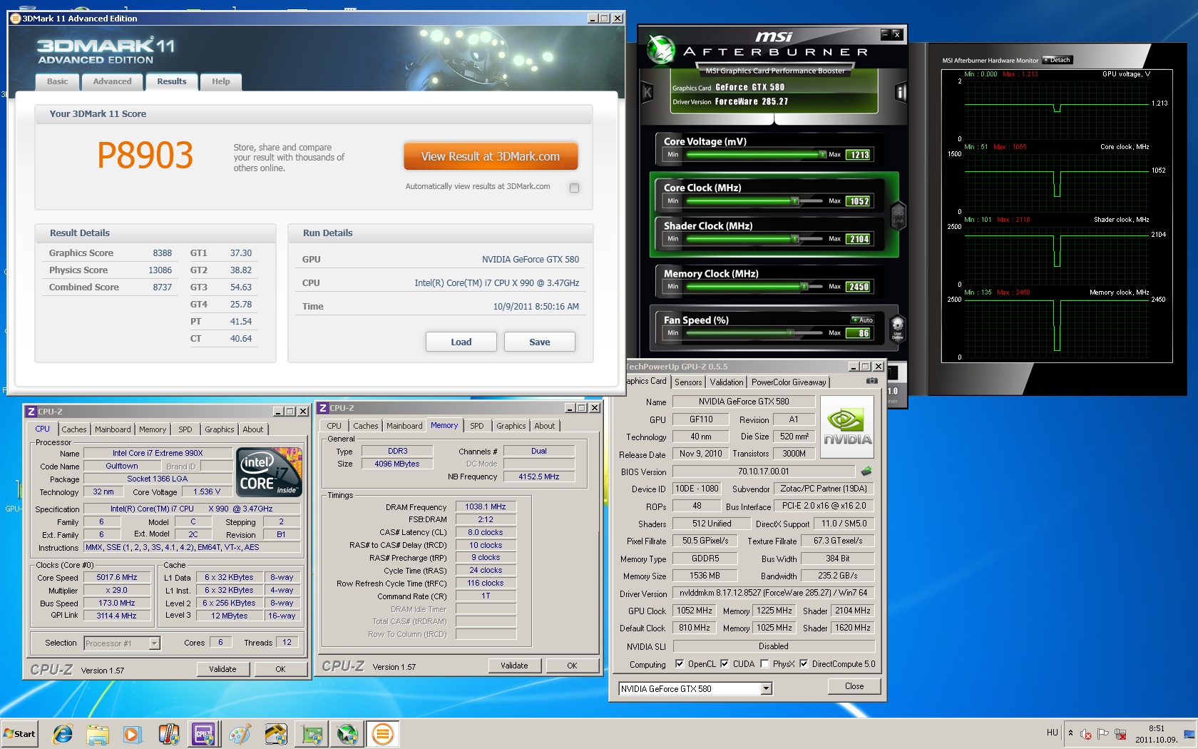The image size is (1198, 749).
Task: Click the HU language indicator in taskbar
Action: [x=1053, y=733]
